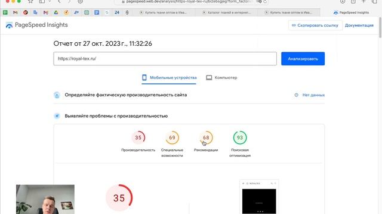The image size is (382, 214).
Task: Open the sidebar dropdown chevron
Action: 50,1
